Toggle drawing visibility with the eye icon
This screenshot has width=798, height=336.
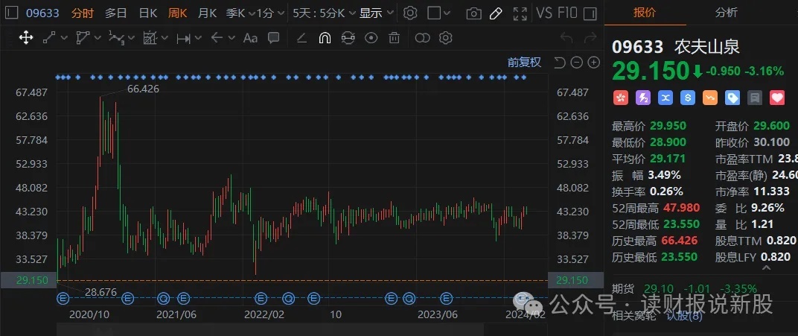pyautogui.click(x=372, y=38)
